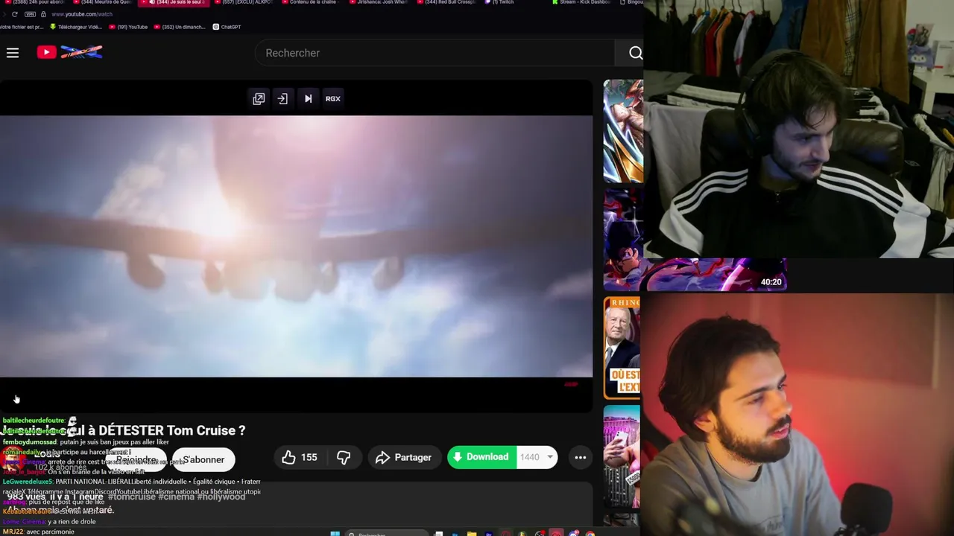This screenshot has width=954, height=536.
Task: Open first suggested video thumbnail
Action: (x=623, y=131)
